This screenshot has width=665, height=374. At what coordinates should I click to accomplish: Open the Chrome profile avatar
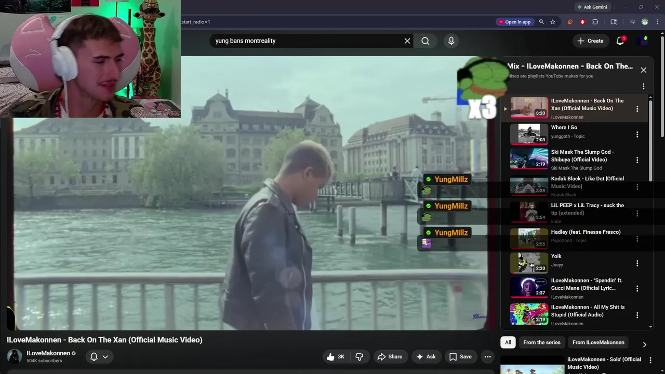pos(645,22)
